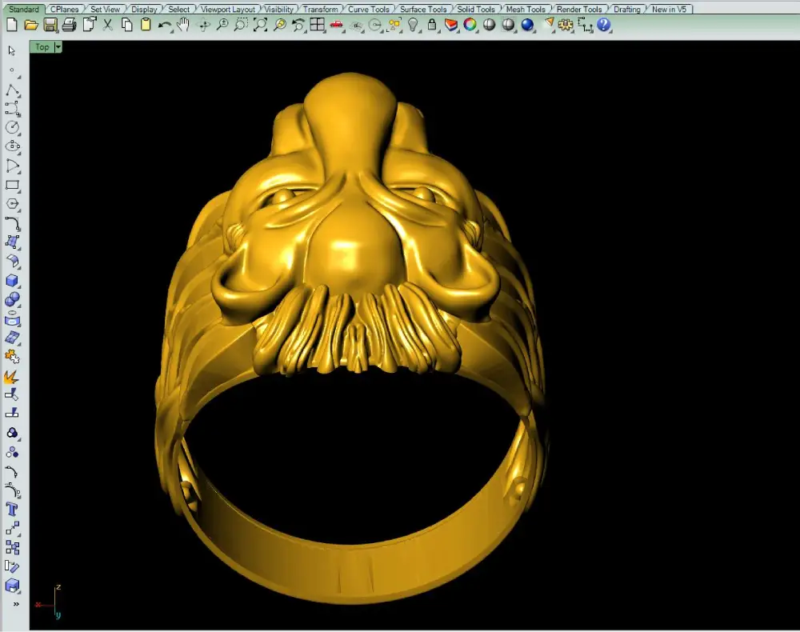Click the blue Render sphere icon

[527, 25]
